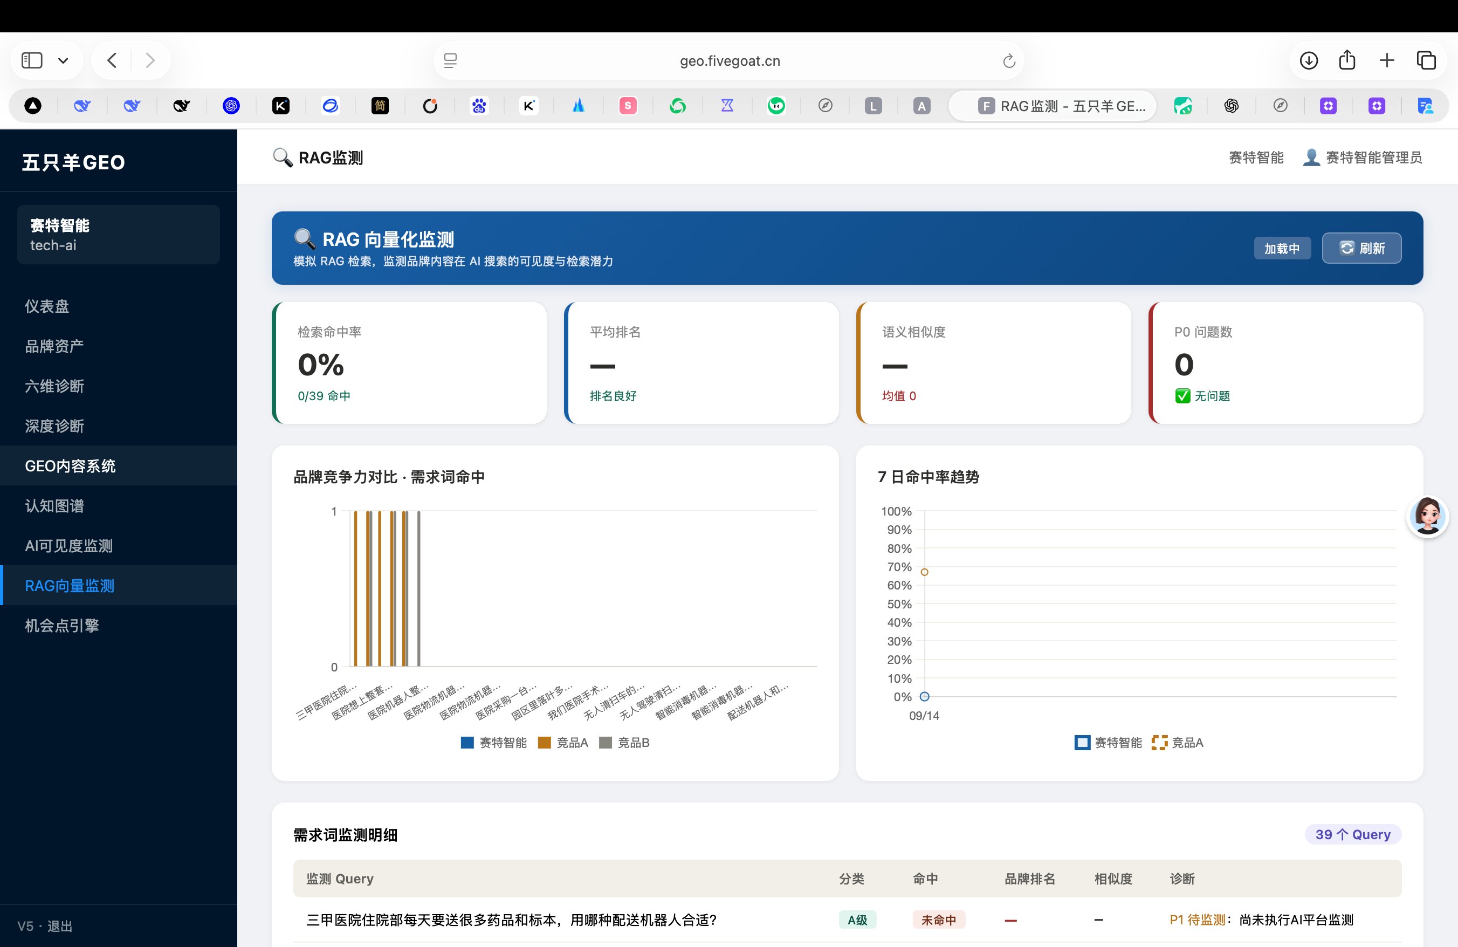
Task: Click the 加载中 status badge
Action: click(x=1282, y=248)
